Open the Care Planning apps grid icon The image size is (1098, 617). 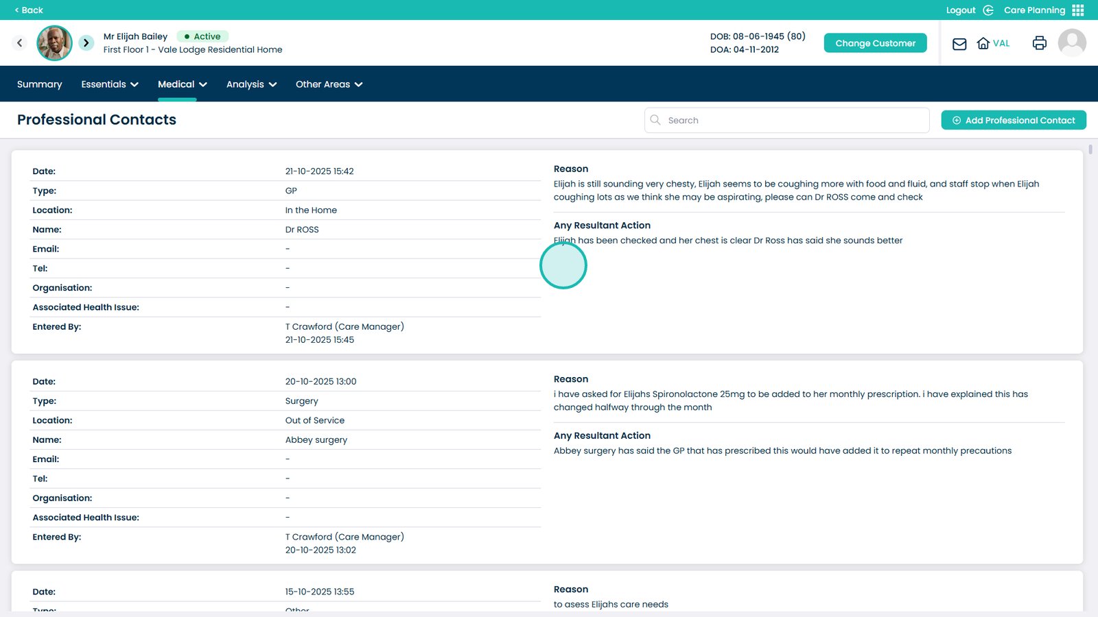click(1078, 10)
